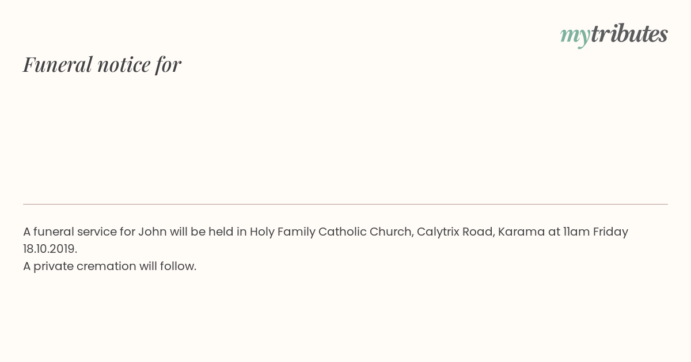Click the word "notice" in the heading
The width and height of the screenshot is (691, 362).
point(124,65)
